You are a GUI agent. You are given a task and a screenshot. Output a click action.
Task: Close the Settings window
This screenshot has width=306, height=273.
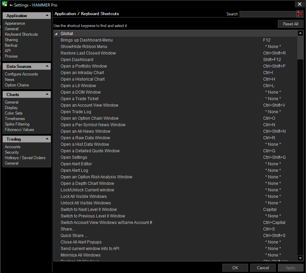[299, 4]
